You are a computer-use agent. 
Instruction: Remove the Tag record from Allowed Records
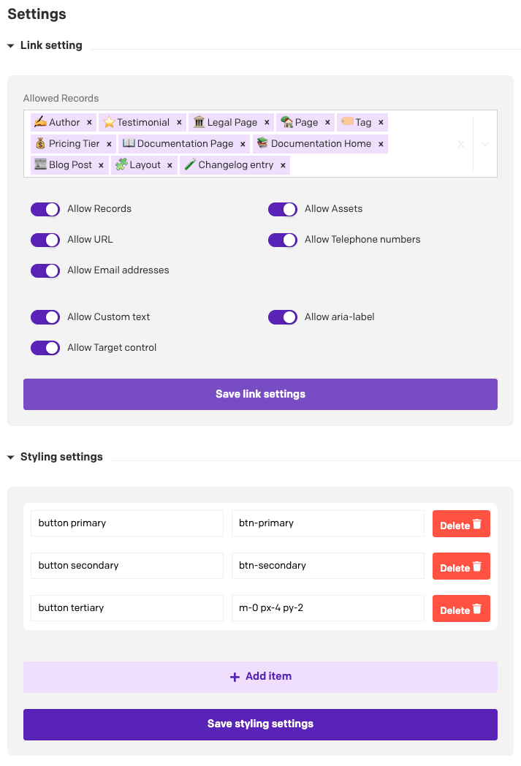(x=381, y=122)
